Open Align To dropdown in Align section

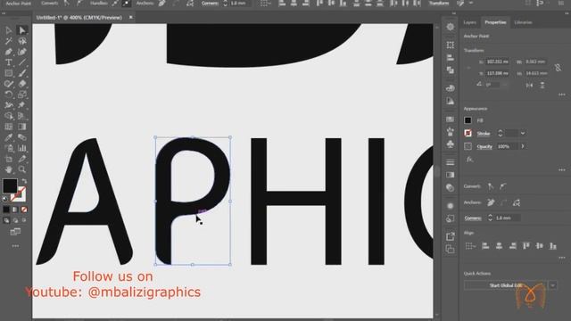470,246
